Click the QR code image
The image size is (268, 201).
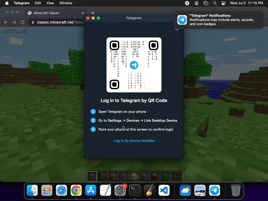click(x=134, y=65)
